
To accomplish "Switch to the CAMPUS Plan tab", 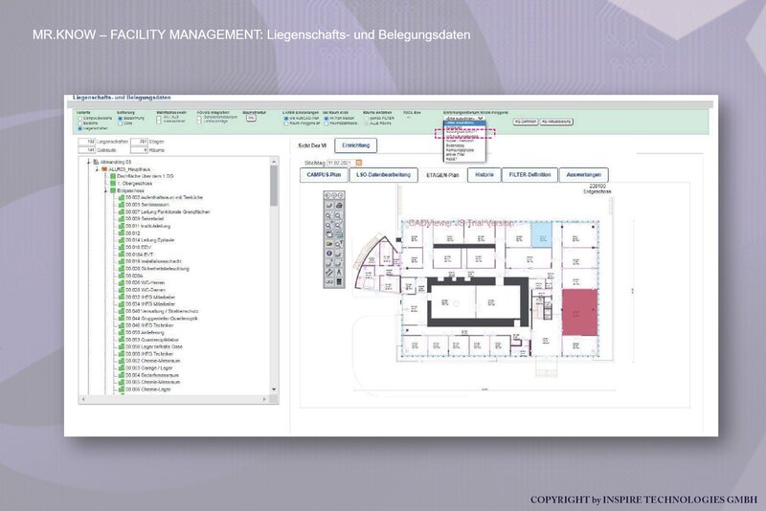I will click(x=324, y=175).
